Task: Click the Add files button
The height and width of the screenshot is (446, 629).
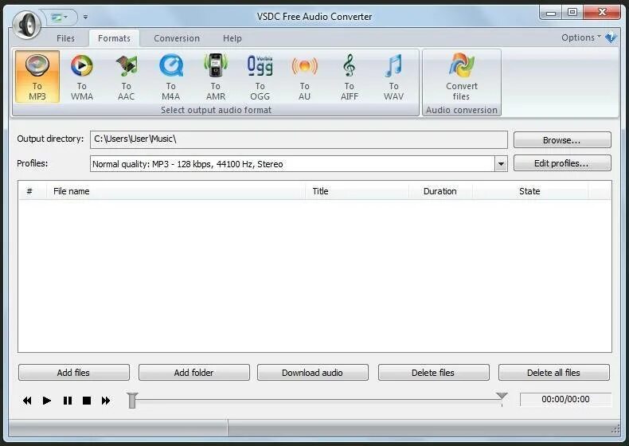Action: click(x=74, y=373)
